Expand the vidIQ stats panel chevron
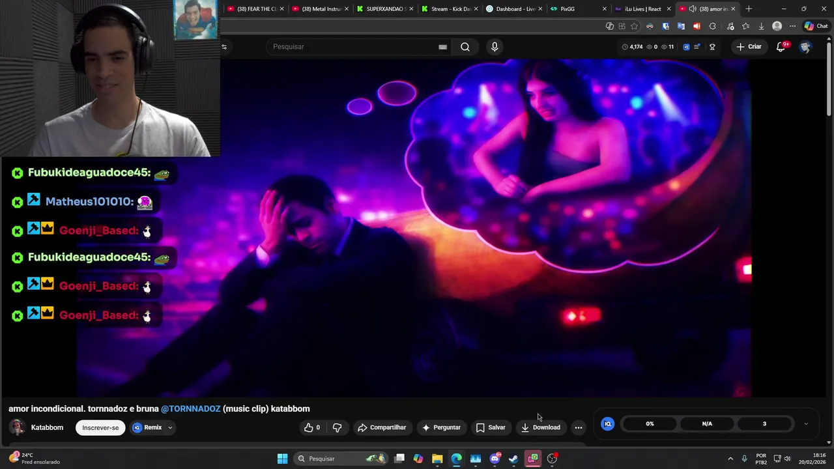This screenshot has width=834, height=469. (x=806, y=424)
